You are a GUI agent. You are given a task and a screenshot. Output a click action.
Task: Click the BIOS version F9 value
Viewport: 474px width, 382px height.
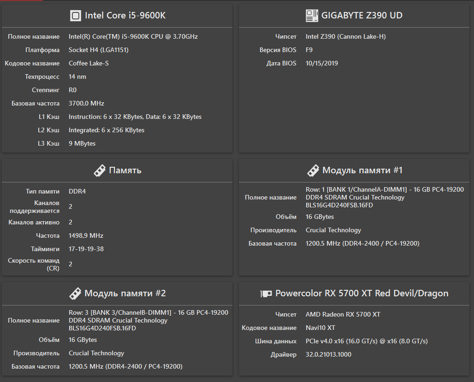[309, 50]
